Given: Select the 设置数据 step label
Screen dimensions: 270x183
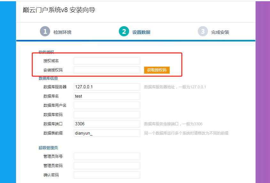Looking at the screenshot, I should (x=141, y=32).
